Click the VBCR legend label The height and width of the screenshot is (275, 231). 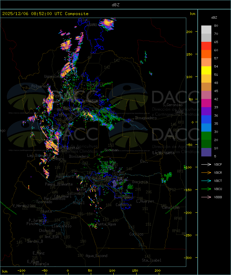[x=218, y=173]
